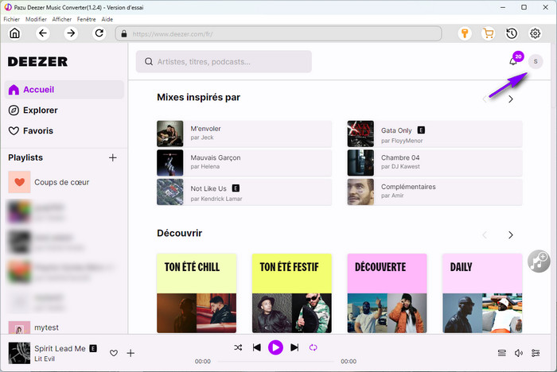557x372 pixels.
Task: Open the DAILY card
Action: pyautogui.click(x=482, y=293)
